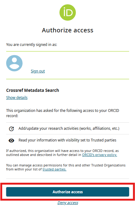Choose Deny access below the button
Screen dimensions: 135x217
(x=68, y=203)
